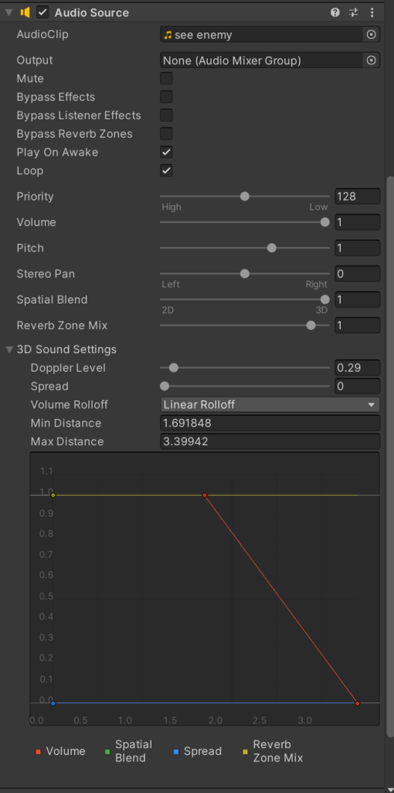Disable the Audio Source component checkbox
394x793 pixels.
tap(43, 12)
